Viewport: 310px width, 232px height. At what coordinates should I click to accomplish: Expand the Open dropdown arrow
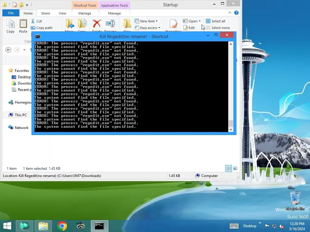tap(200, 21)
